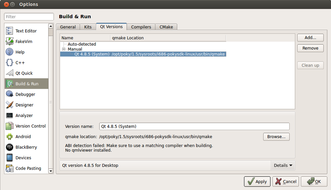Open the C++ braces icon category
This screenshot has width=331, height=190.
pos(10,63)
